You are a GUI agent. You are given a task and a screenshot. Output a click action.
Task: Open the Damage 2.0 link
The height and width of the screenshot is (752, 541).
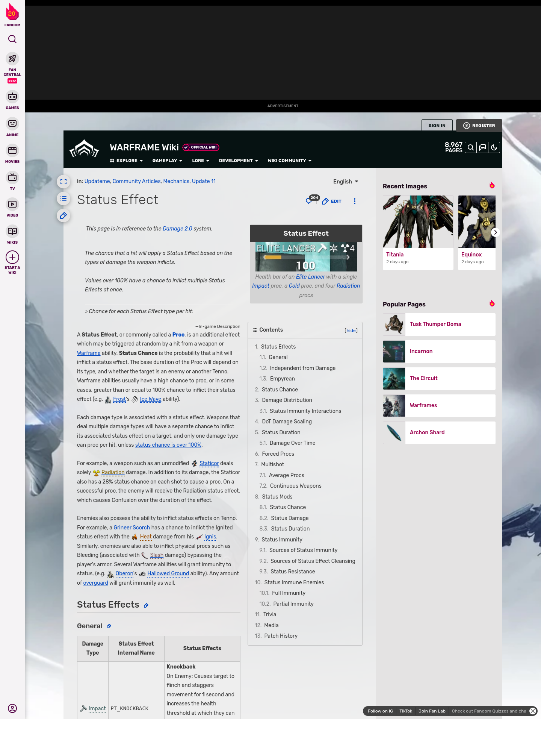177,229
